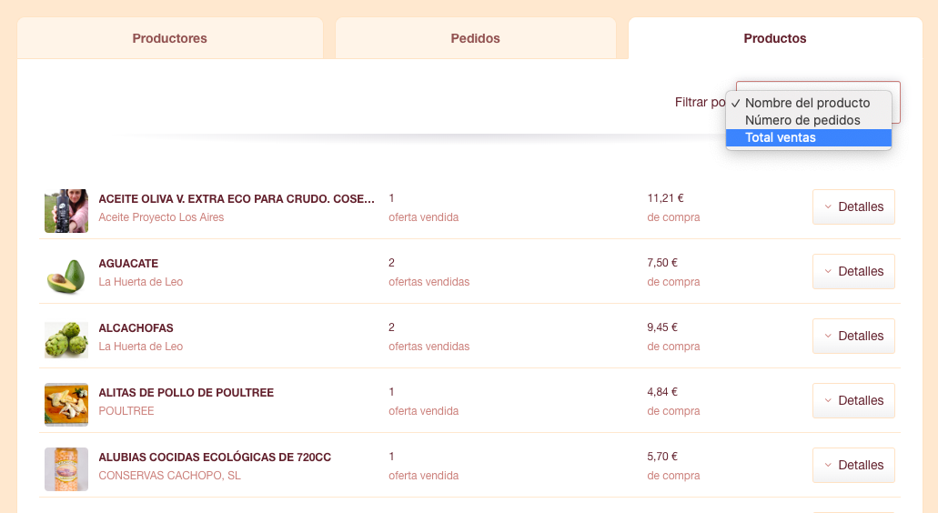The width and height of the screenshot is (938, 513).
Task: Open the POULTREE producer link
Action: tap(126, 411)
